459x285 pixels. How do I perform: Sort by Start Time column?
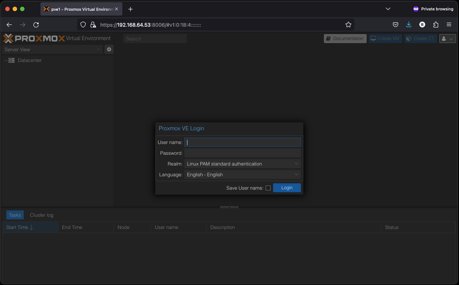(x=30, y=227)
